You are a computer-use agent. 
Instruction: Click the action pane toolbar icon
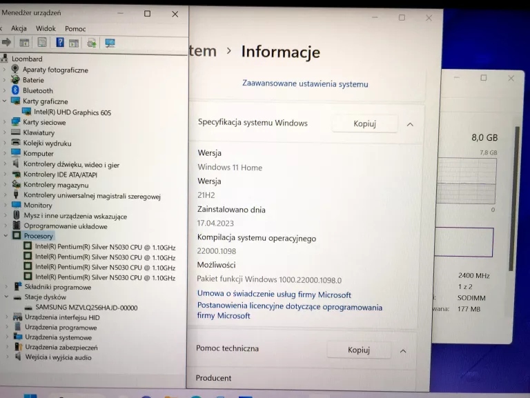[x=74, y=43]
